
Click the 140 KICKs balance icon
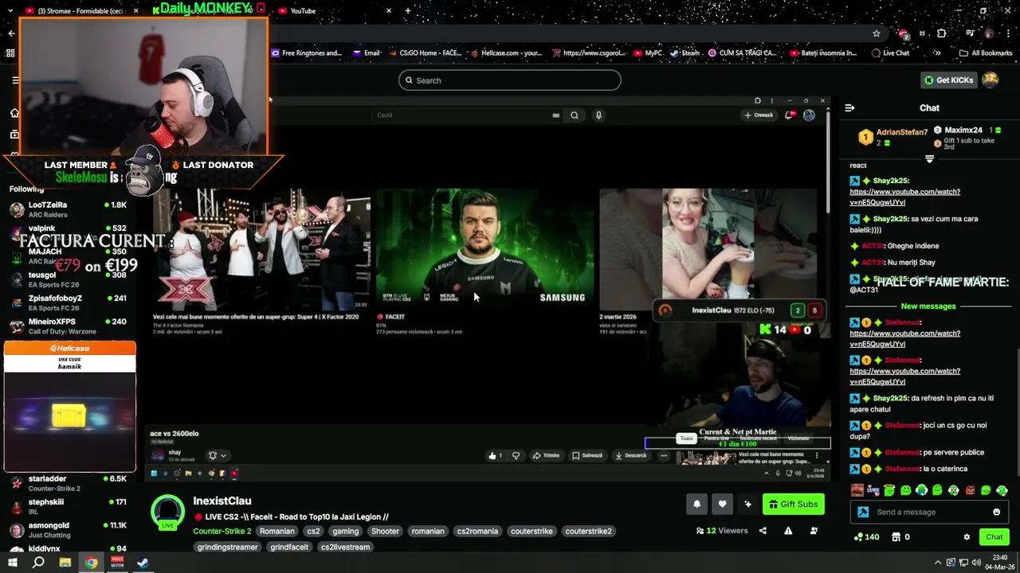click(858, 537)
